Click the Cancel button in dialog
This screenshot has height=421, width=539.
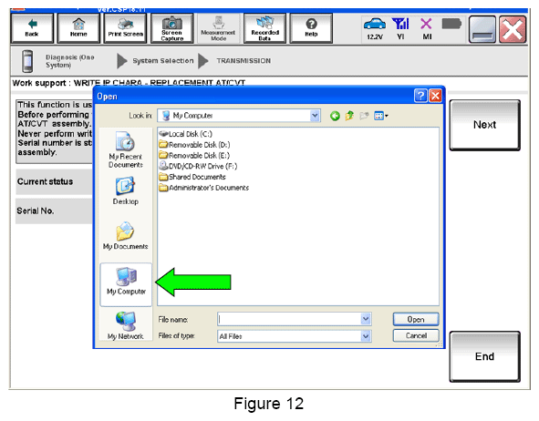[x=416, y=335]
